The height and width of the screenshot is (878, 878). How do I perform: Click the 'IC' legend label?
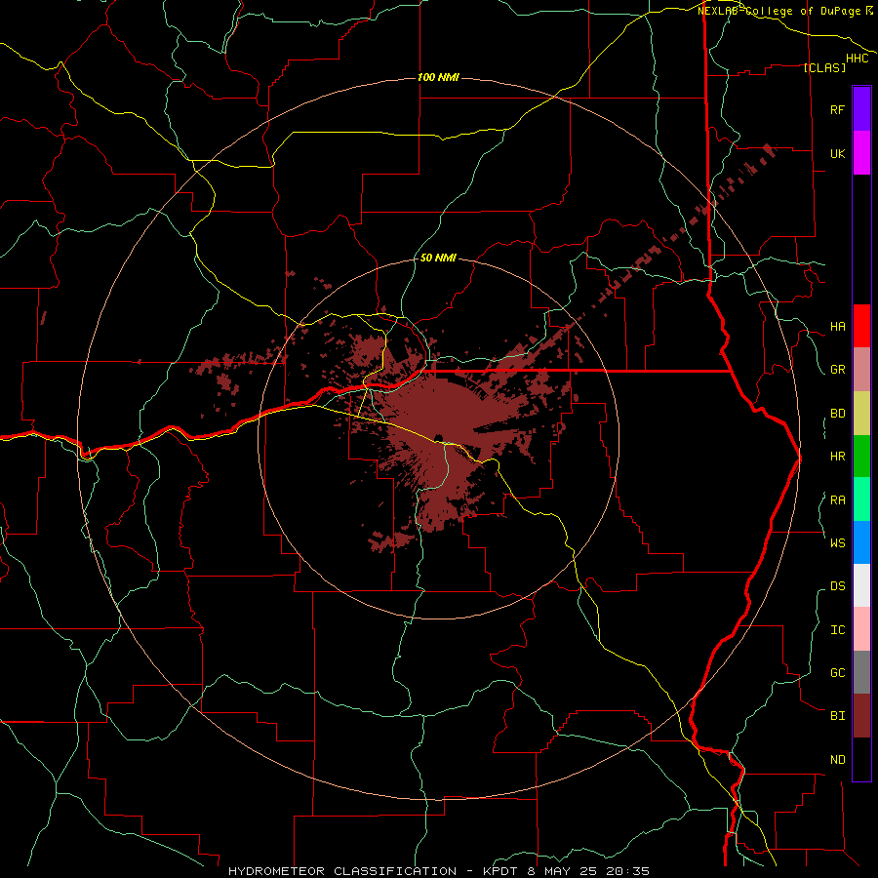tap(837, 630)
